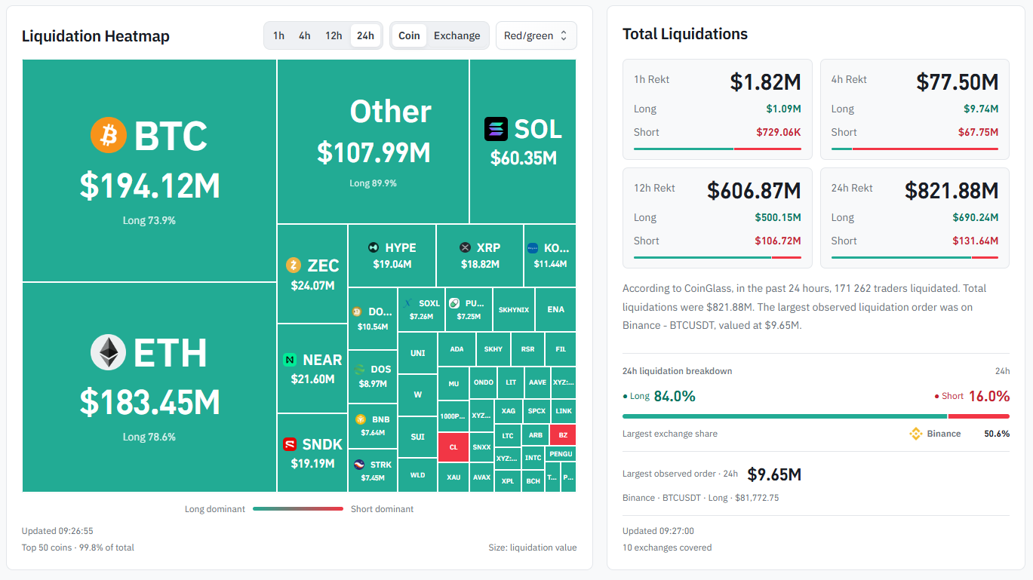The image size is (1033, 580).
Task: Select the 24h timeframe option
Action: (x=365, y=35)
